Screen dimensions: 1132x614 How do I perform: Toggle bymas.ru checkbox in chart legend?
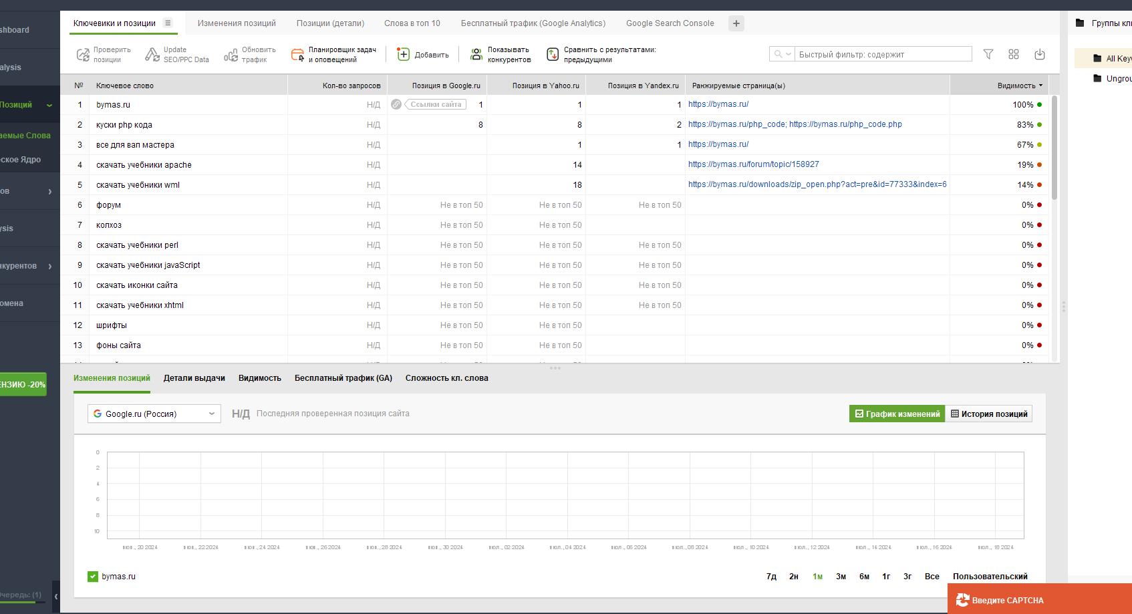(93, 577)
